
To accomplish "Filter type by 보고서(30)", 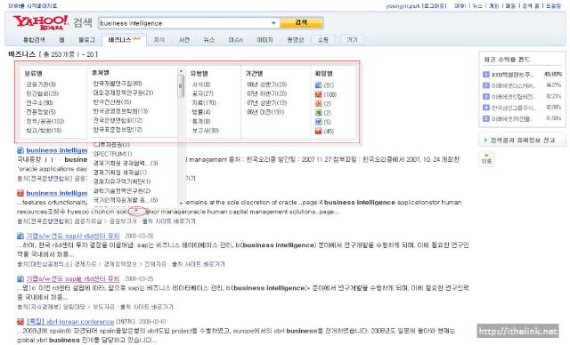I will (x=206, y=131).
